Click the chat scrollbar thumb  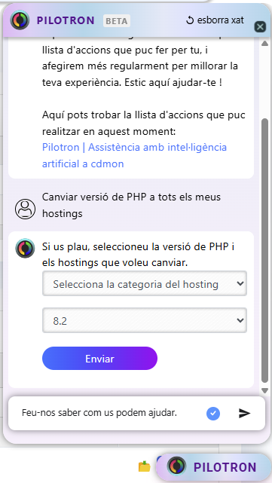point(264,250)
